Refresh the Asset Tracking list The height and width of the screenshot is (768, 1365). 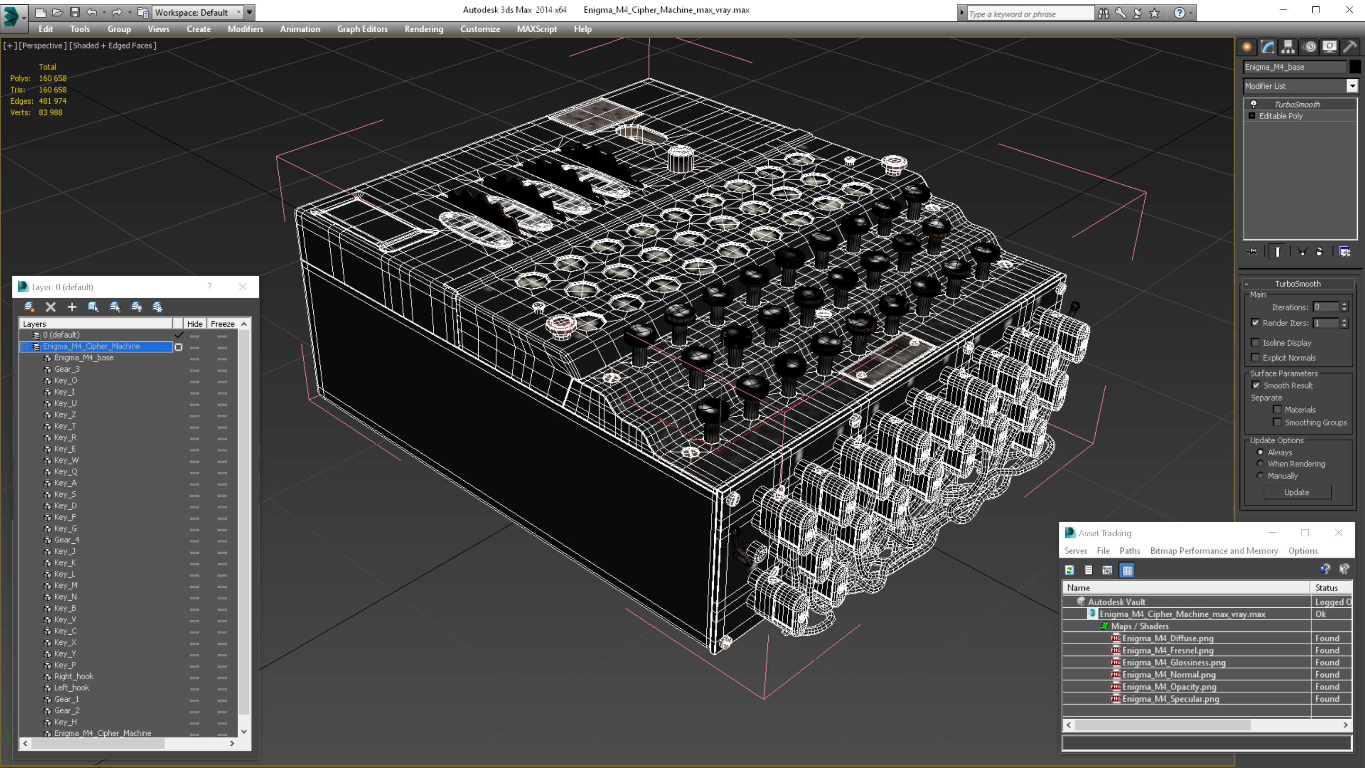pyautogui.click(x=1069, y=570)
